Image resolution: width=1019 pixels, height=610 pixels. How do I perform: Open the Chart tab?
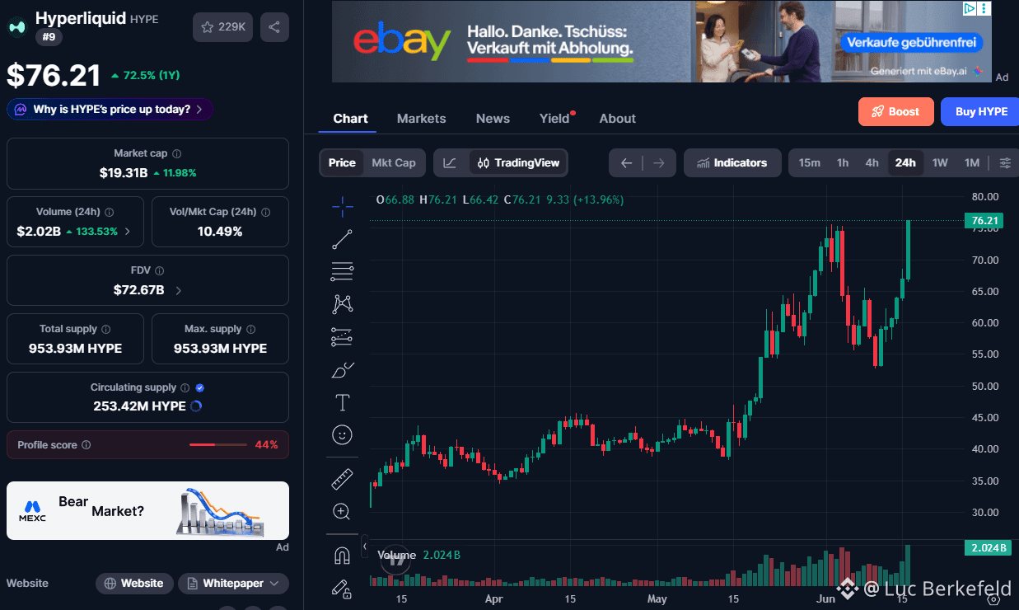tap(350, 119)
